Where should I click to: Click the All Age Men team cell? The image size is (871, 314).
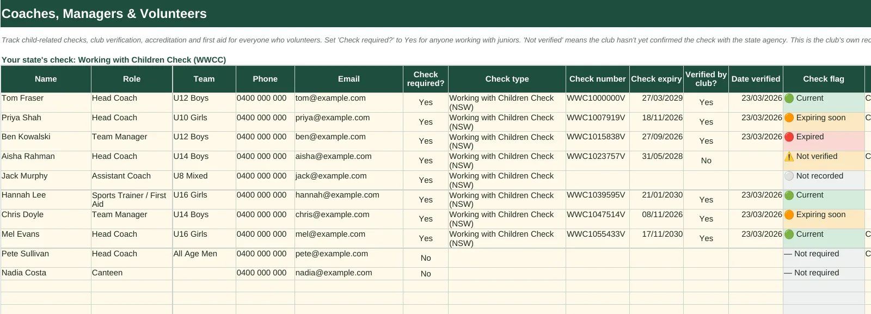[204, 258]
